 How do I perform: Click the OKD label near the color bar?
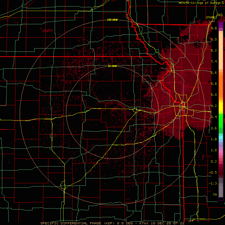pyautogui.click(x=220, y=15)
